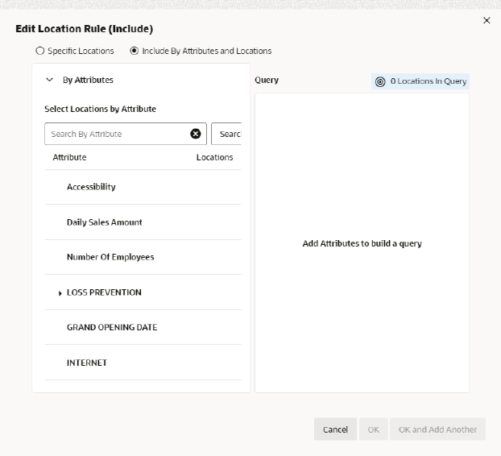Clear the Search By Attribute field
Screen dimensions: 501x456
196,134
